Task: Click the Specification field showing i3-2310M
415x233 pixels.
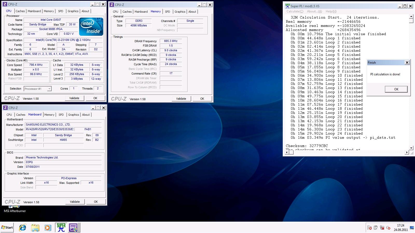Action: click(63, 40)
